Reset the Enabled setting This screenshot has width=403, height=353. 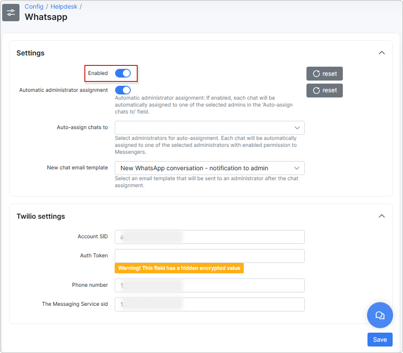coord(324,74)
